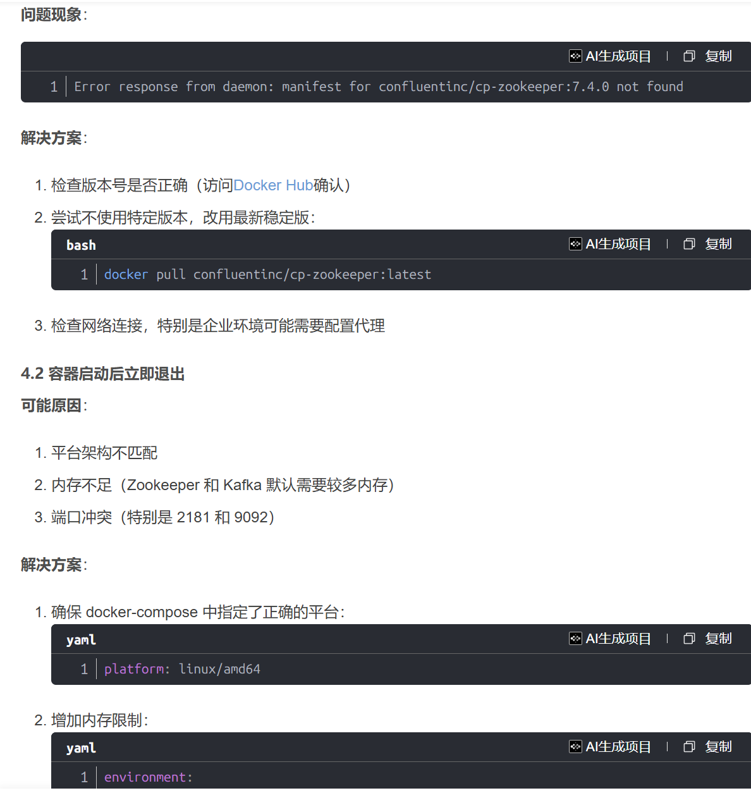Click the heading '4.2 容器启动后立即退出'

point(103,374)
